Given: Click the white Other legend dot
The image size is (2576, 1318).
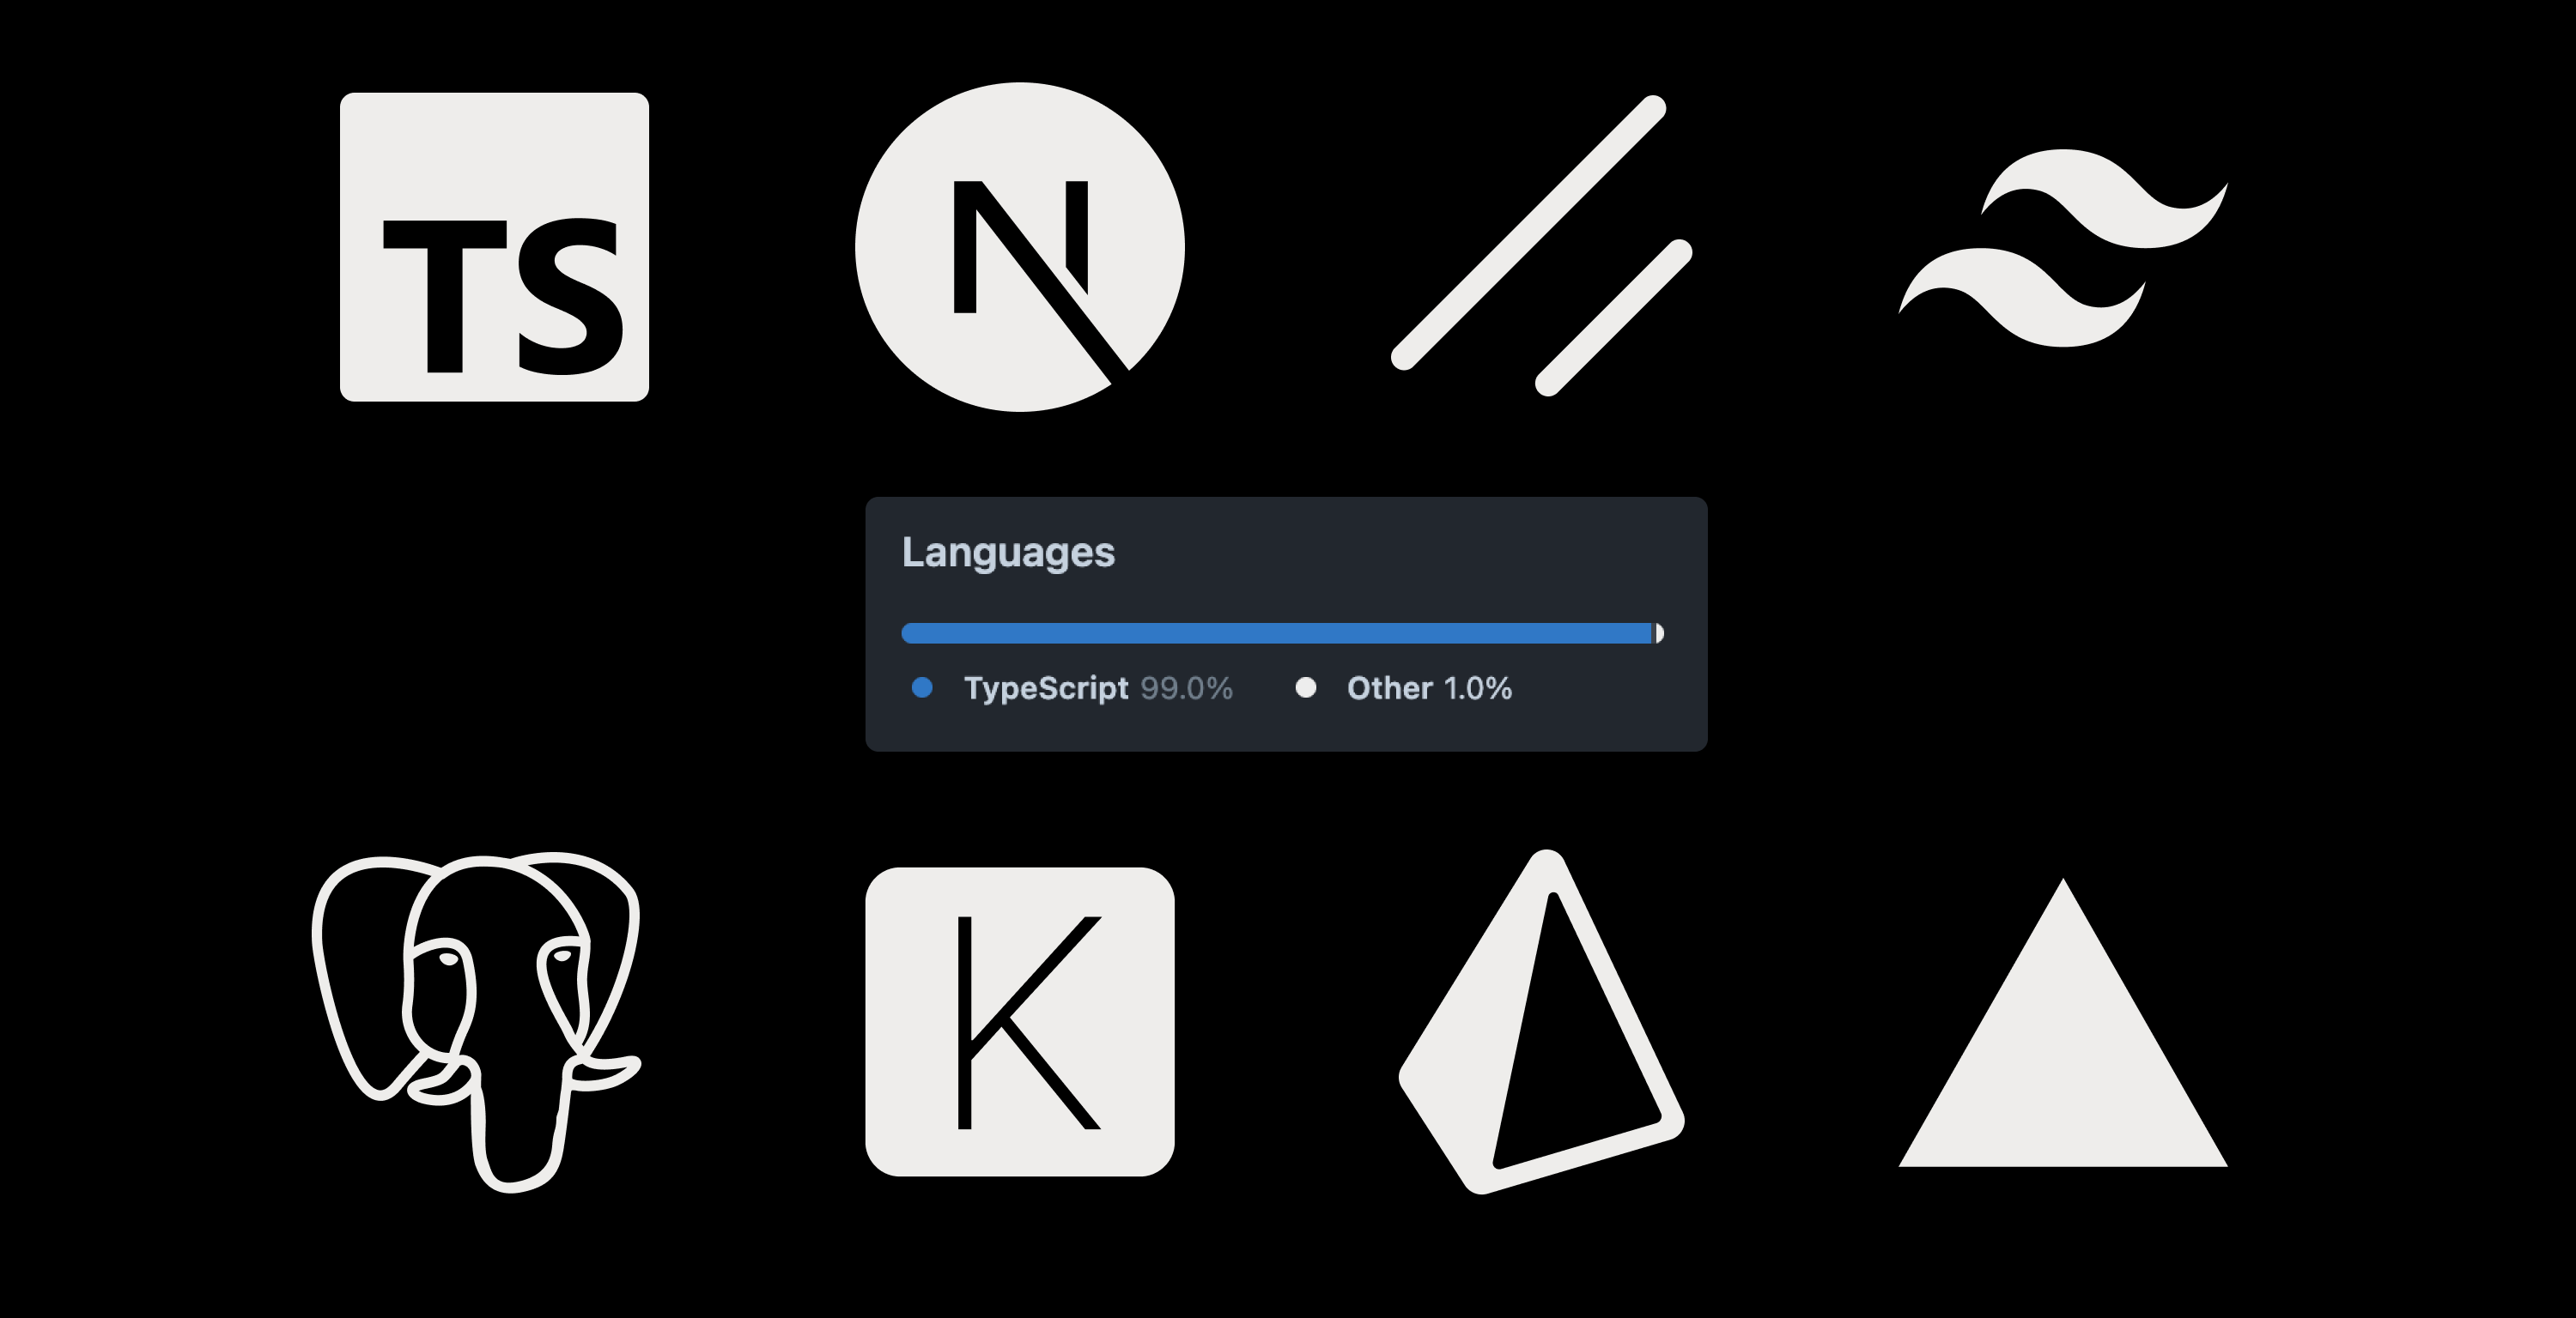Looking at the screenshot, I should [x=1305, y=687].
